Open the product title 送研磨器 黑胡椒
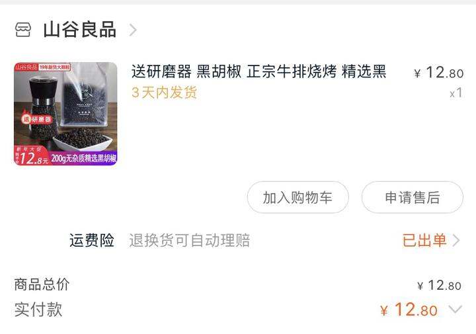 pos(258,71)
